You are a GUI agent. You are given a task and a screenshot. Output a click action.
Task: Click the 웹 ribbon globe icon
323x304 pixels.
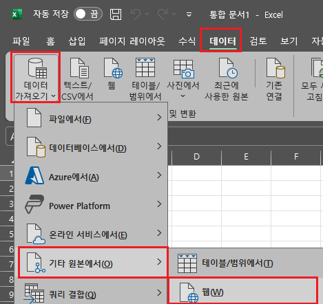[113, 68]
